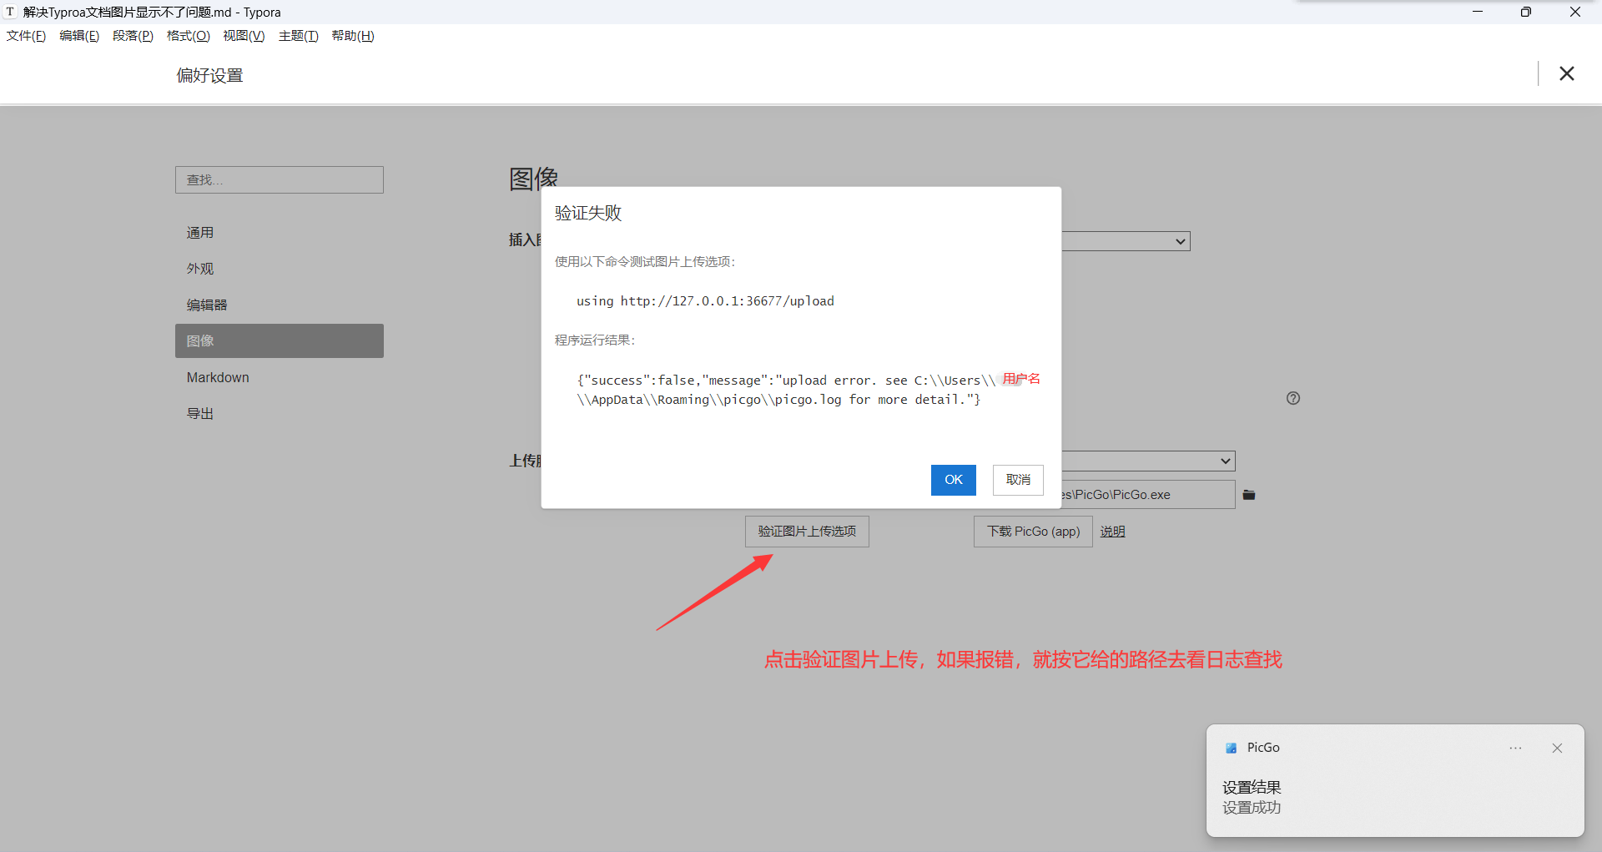Select 图像 in preferences sidebar
The width and height of the screenshot is (1602, 852).
click(280, 340)
